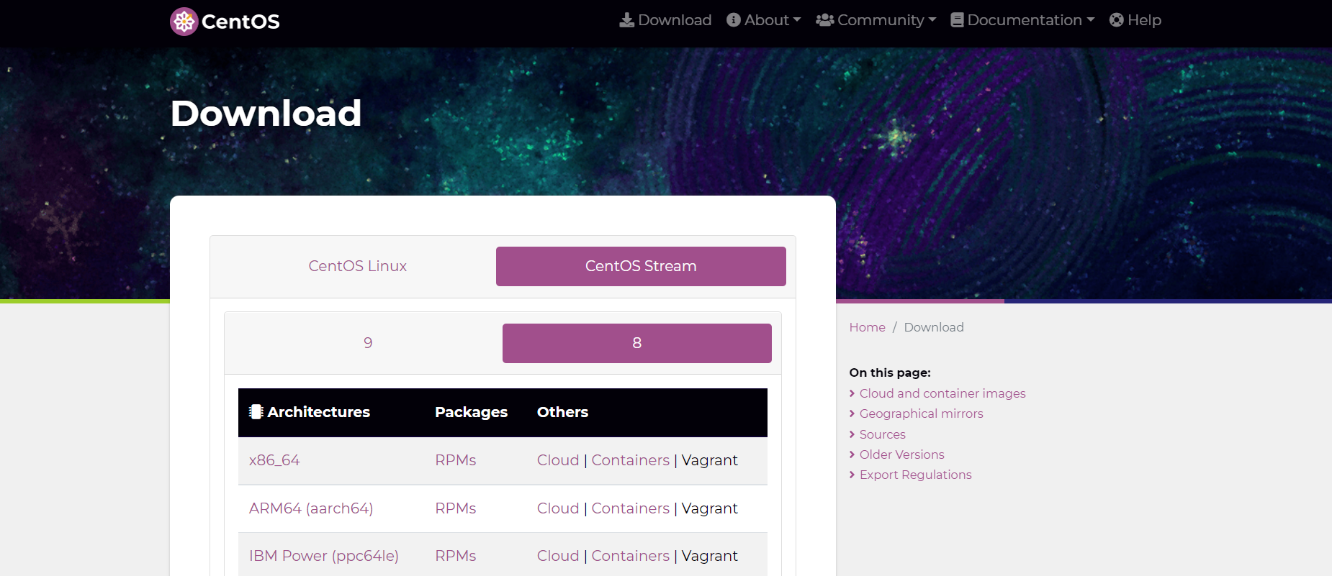The height and width of the screenshot is (576, 1332).
Task: Click chevron icon beside Geographical mirrors
Action: tap(852, 413)
